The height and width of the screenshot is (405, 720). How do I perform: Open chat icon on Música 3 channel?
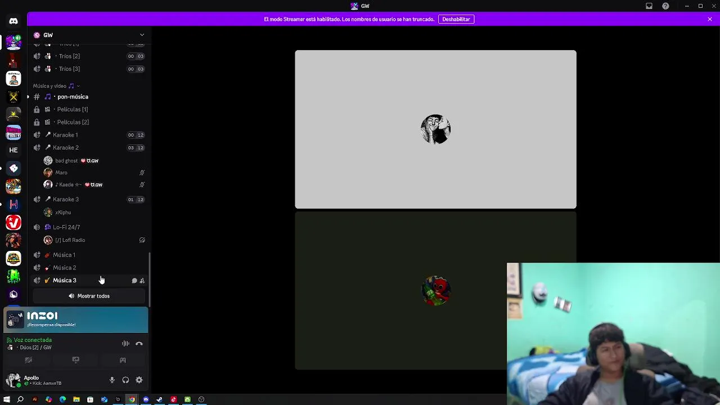tap(134, 281)
